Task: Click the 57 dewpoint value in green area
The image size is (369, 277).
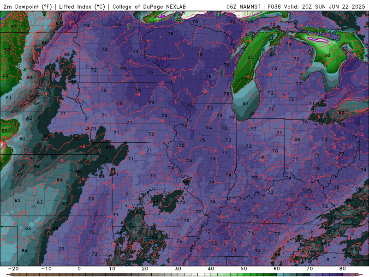Action: coord(14,27)
